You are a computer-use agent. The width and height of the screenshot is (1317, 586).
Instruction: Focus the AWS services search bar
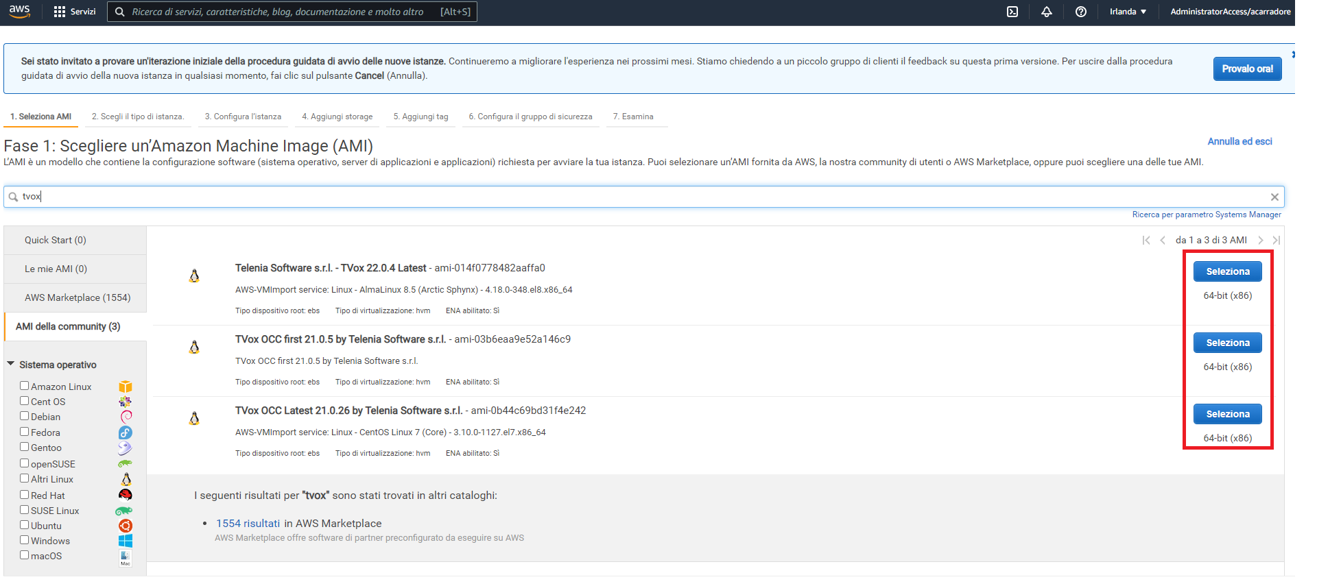point(292,12)
